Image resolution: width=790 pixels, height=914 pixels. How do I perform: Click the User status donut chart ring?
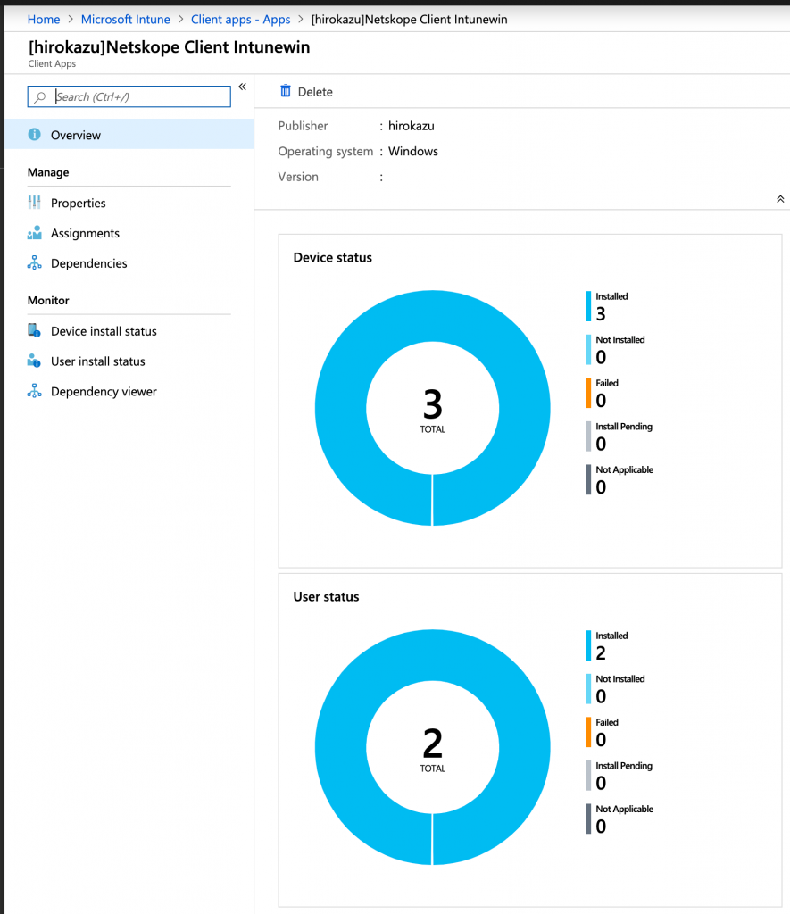pos(433,655)
